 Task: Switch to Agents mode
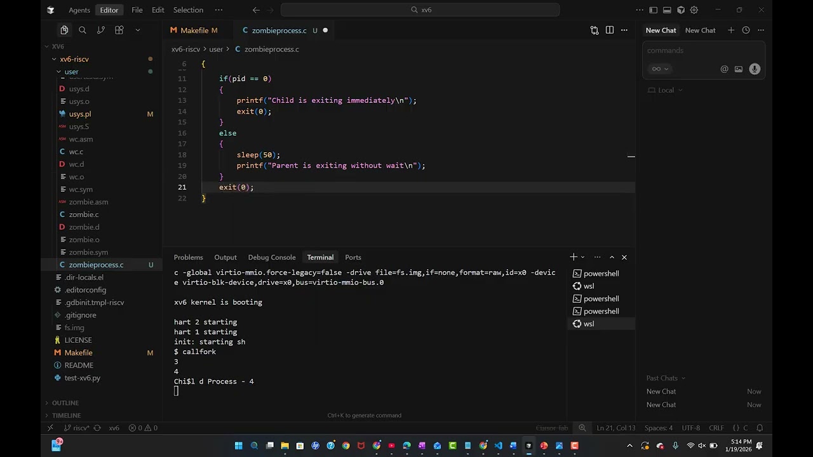coord(79,10)
